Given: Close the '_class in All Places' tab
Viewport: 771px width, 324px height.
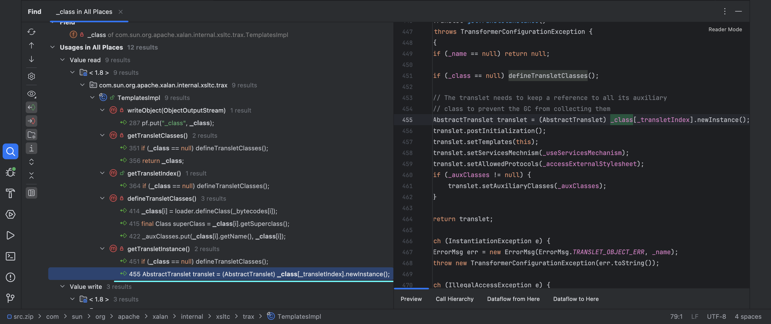Looking at the screenshot, I should click(121, 12).
